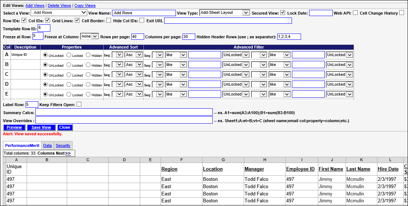Open the Freeze at Column dropdown
The width and height of the screenshot is (408, 206).
coord(90,36)
